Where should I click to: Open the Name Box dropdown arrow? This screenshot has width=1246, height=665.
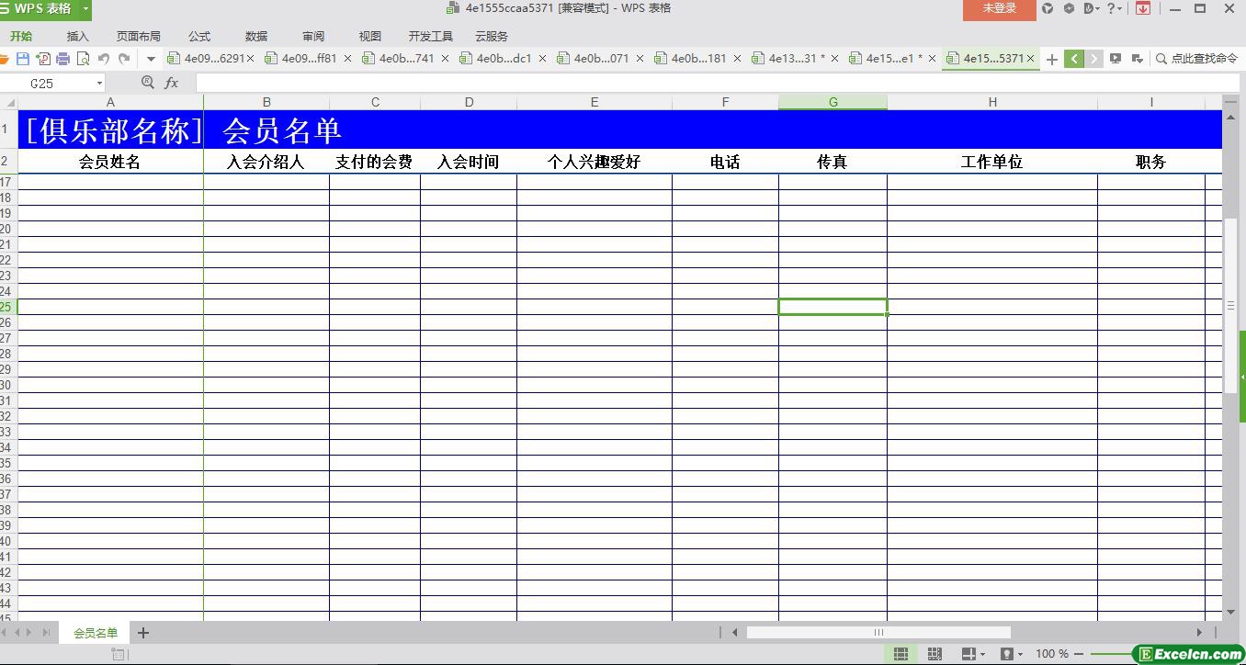99,84
